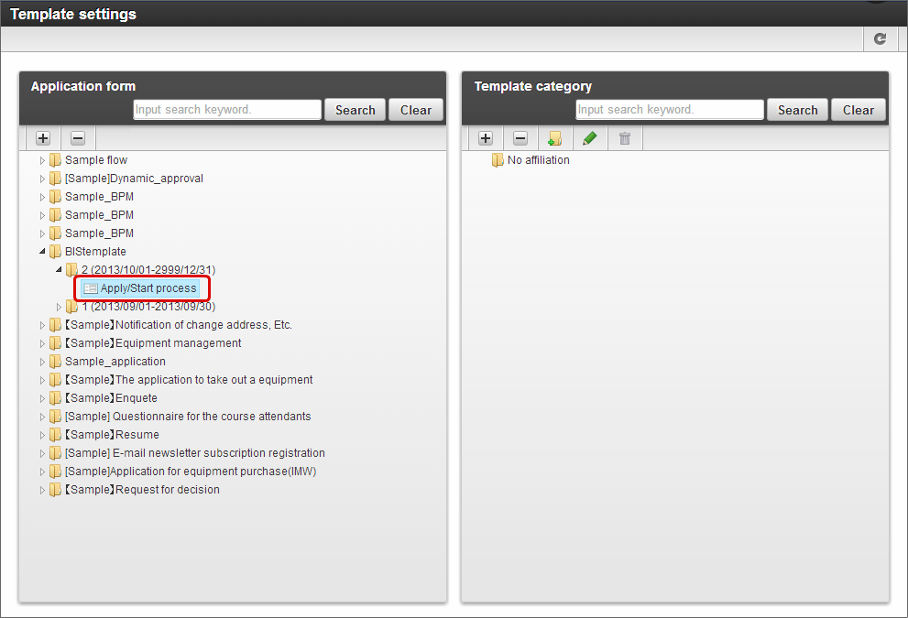Image resolution: width=908 pixels, height=618 pixels.
Task: Expand the Sample flow node
Action: 42,160
